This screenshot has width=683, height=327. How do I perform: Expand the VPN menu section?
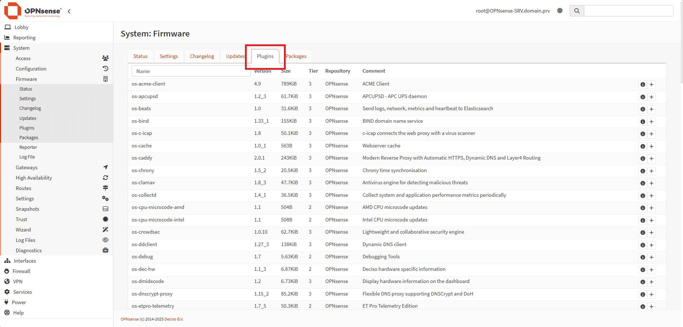coord(56,282)
